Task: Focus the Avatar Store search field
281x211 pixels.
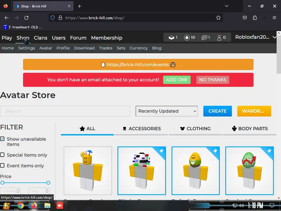Action: (x=65, y=111)
